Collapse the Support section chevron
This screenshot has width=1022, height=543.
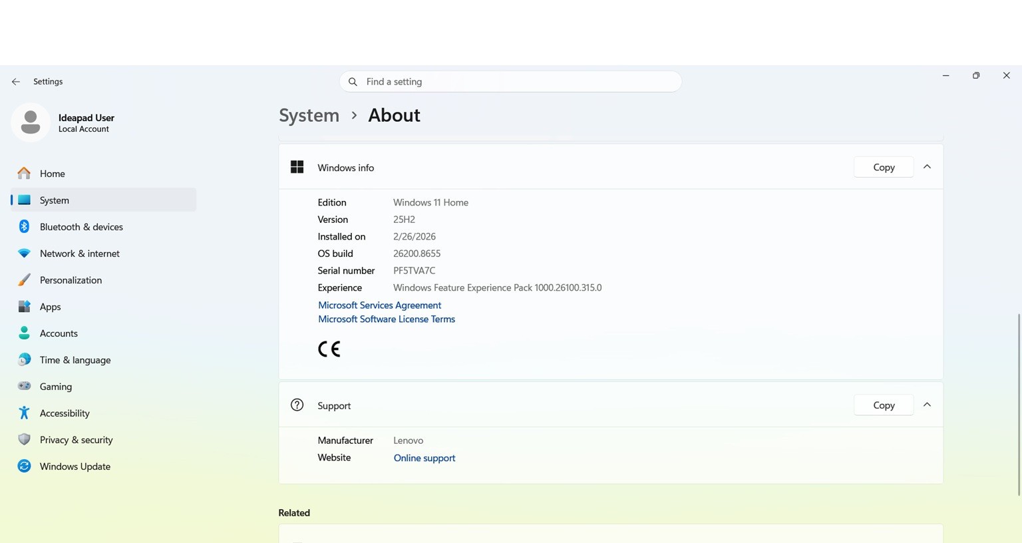coord(927,405)
